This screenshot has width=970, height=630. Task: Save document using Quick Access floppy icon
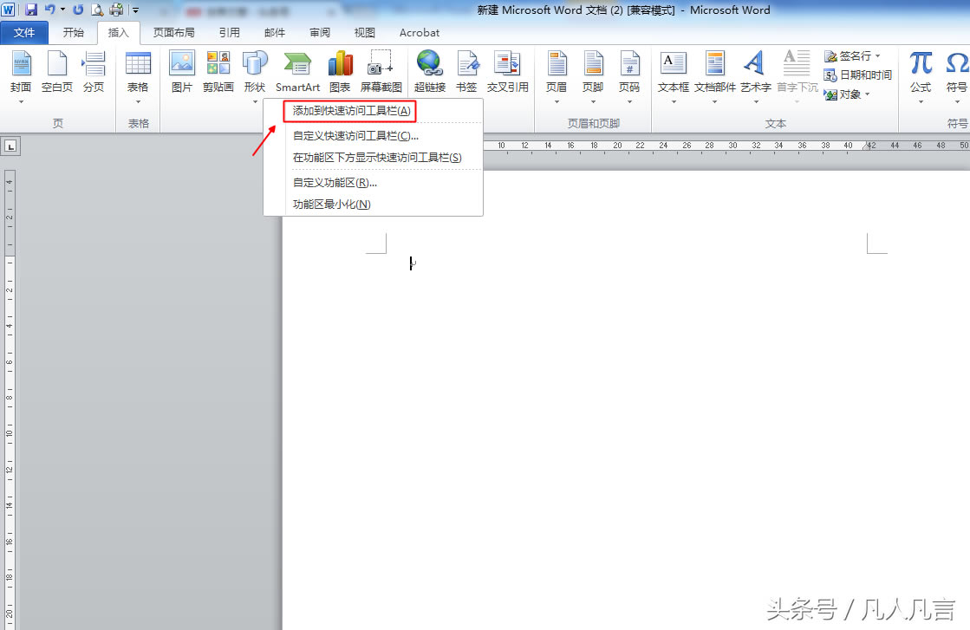31,10
